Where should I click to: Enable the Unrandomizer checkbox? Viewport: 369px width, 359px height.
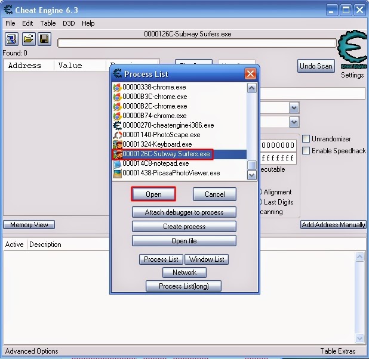click(x=306, y=139)
